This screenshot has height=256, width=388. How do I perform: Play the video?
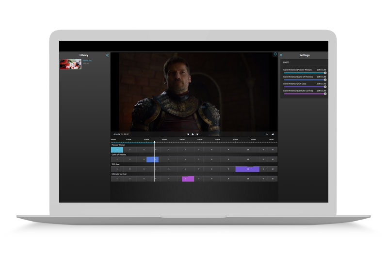click(x=193, y=134)
